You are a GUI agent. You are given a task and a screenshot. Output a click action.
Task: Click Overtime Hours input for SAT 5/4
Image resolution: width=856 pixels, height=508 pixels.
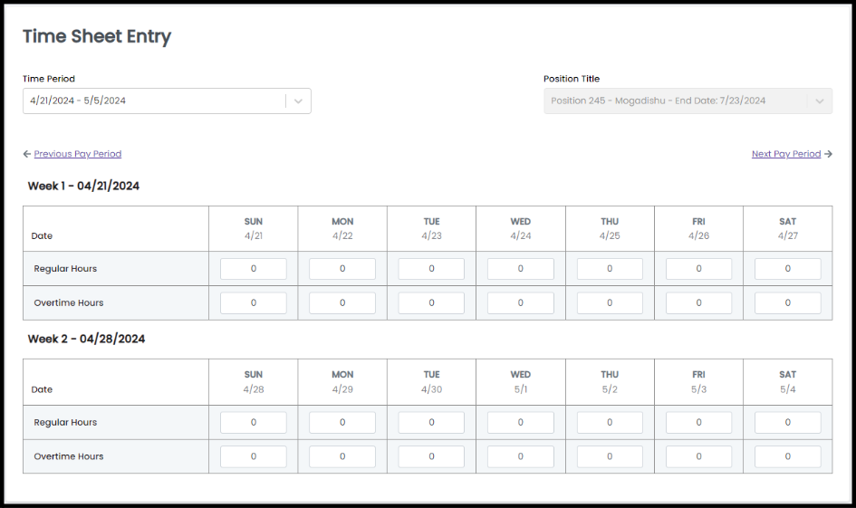788,456
